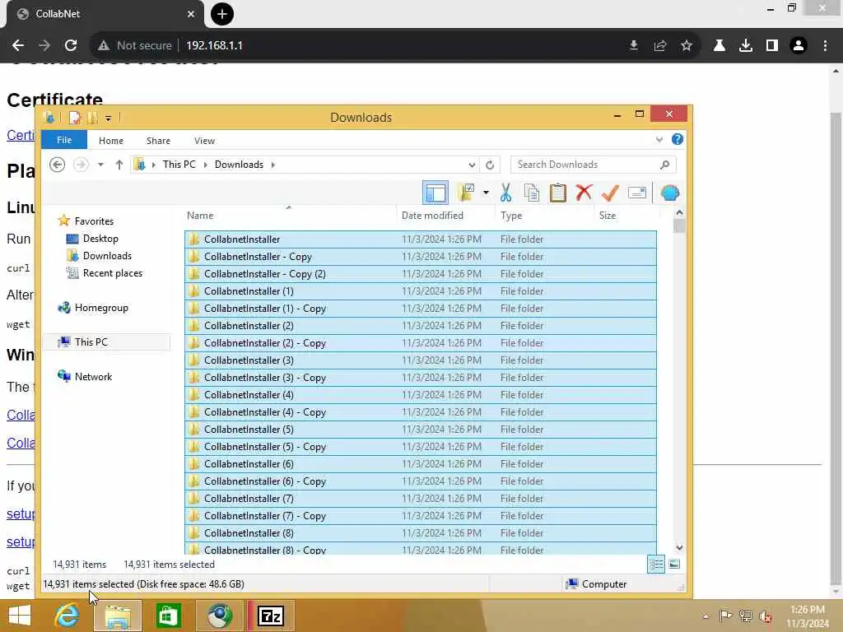Image resolution: width=843 pixels, height=632 pixels.
Task: Go back in Explorer navigation
Action: click(x=57, y=165)
